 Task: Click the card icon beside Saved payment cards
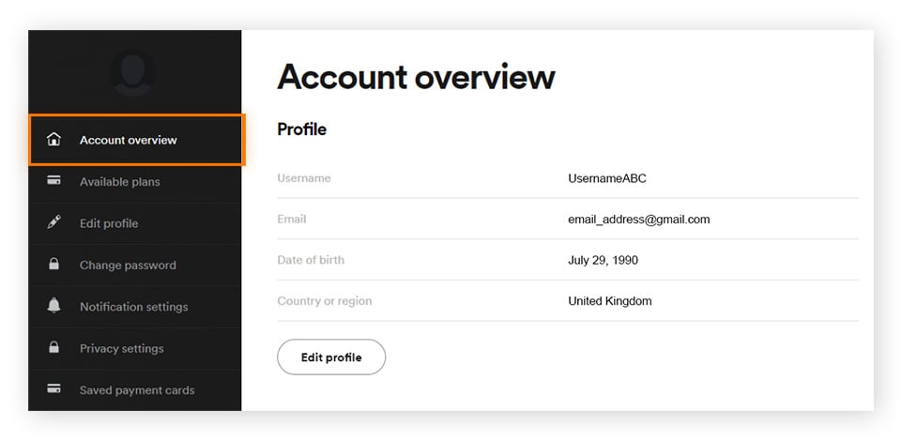coord(54,388)
